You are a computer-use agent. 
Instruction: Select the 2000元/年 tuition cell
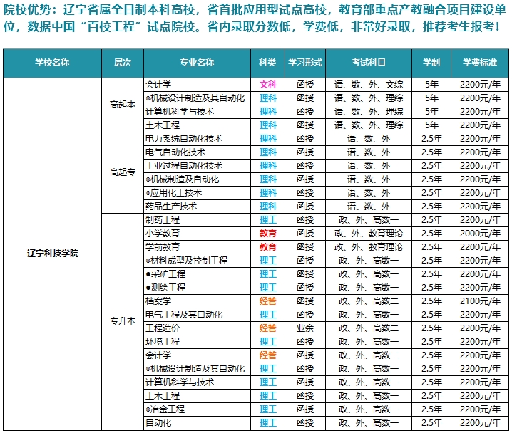[x=480, y=234]
